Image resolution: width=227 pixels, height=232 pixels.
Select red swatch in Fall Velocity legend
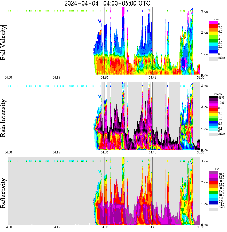pos(213,26)
